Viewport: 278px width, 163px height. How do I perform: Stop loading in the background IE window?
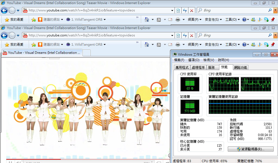pos(191,11)
